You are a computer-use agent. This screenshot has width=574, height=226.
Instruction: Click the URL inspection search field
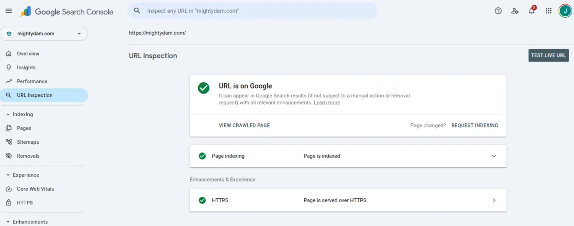[253, 11]
